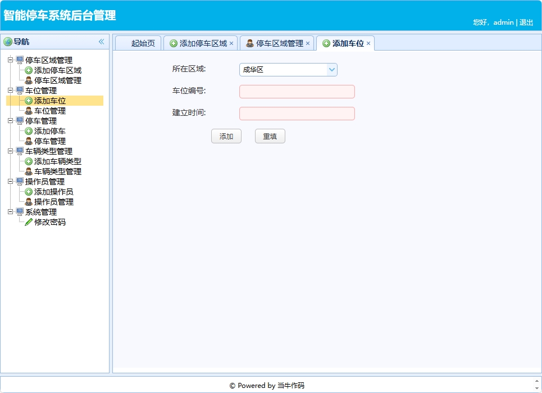Viewport: 542px width, 393px height.
Task: Click inside the 车位编号 input field
Action: (297, 91)
